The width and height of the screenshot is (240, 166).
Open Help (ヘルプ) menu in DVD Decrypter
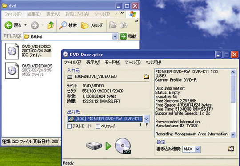point(153,63)
